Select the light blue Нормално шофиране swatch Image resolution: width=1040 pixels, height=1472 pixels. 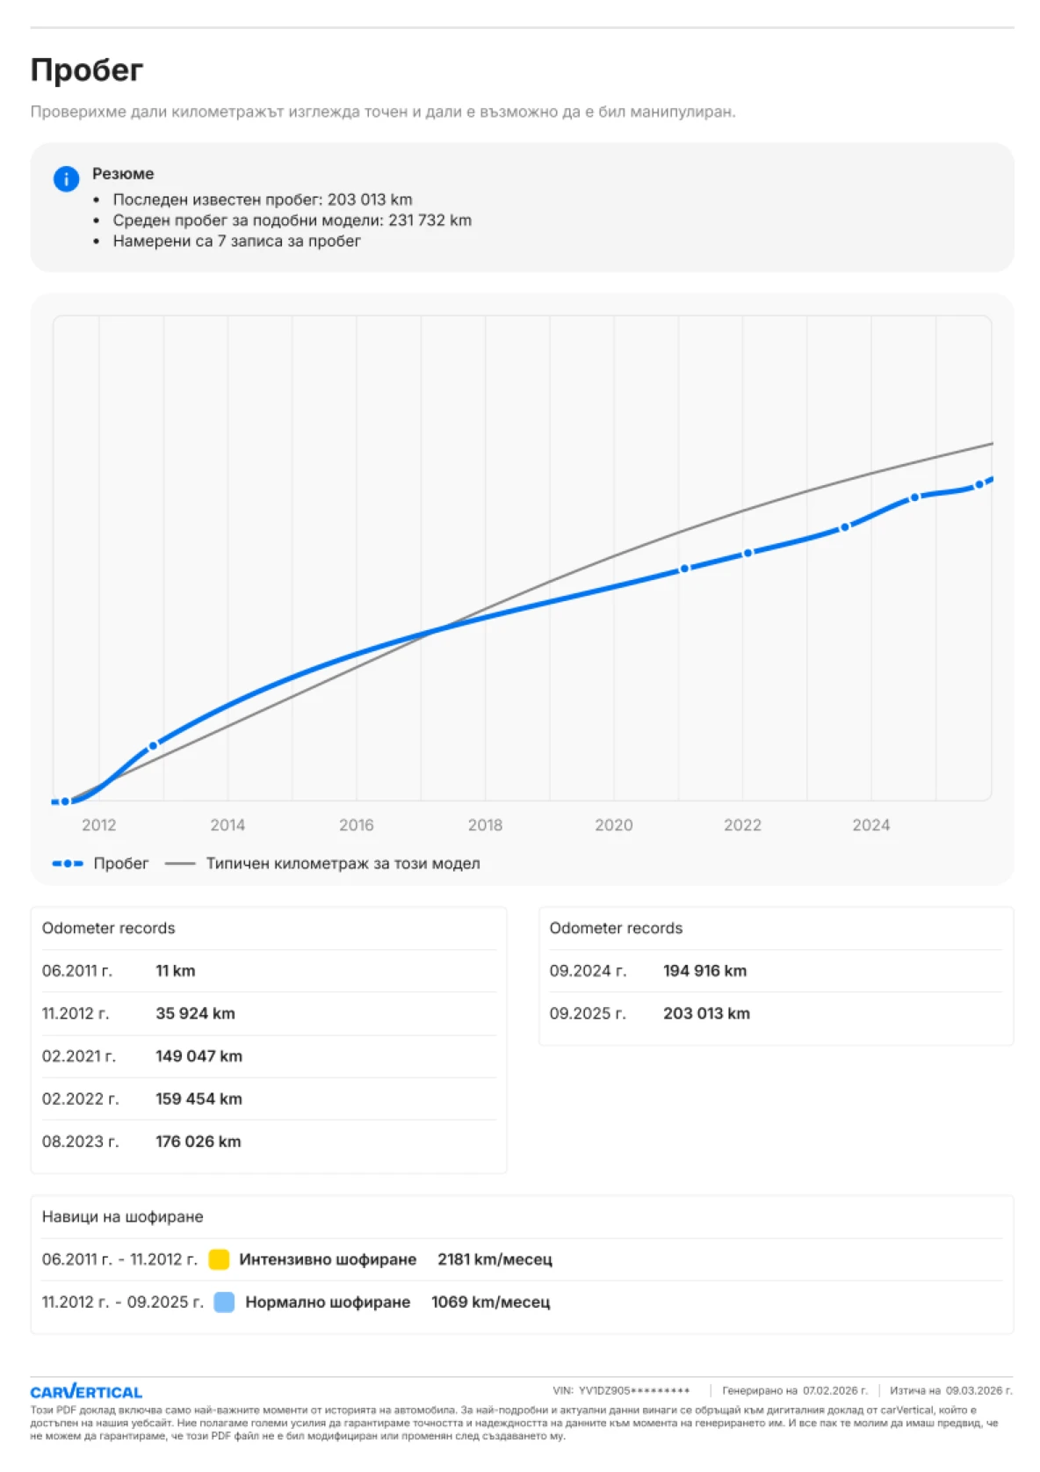[224, 1302]
